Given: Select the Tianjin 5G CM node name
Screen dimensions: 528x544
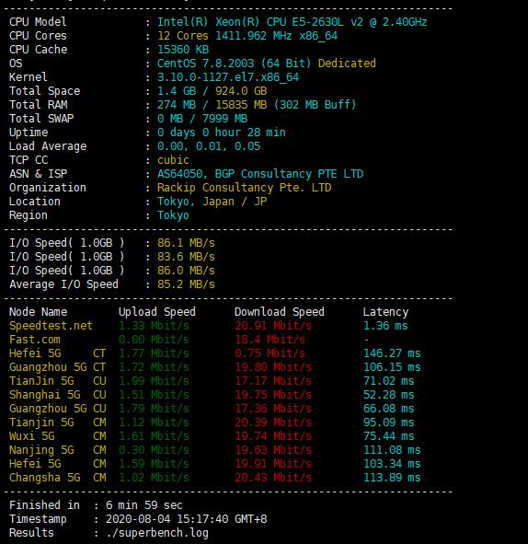Looking at the screenshot, I should (x=58, y=422).
